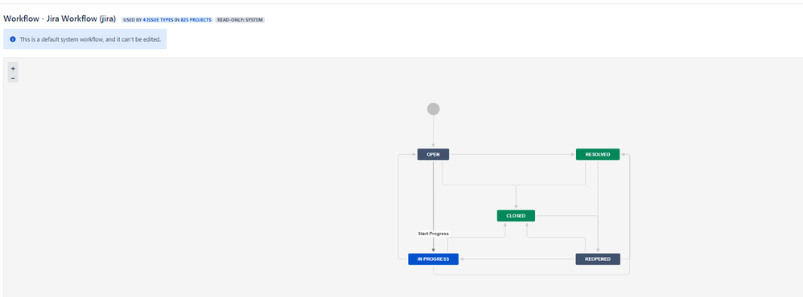803x297 pixels.
Task: Select the IN PROGRESS status node
Action: click(x=433, y=259)
